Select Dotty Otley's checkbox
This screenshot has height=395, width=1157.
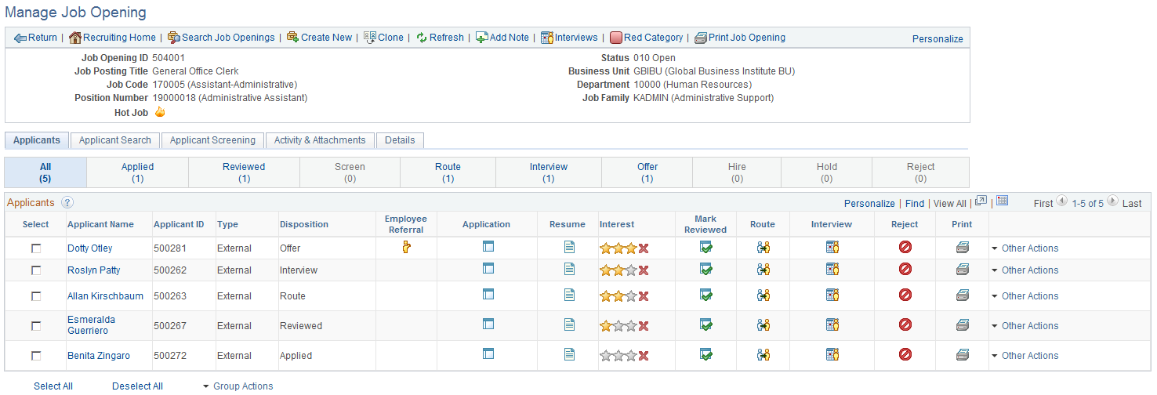35,248
